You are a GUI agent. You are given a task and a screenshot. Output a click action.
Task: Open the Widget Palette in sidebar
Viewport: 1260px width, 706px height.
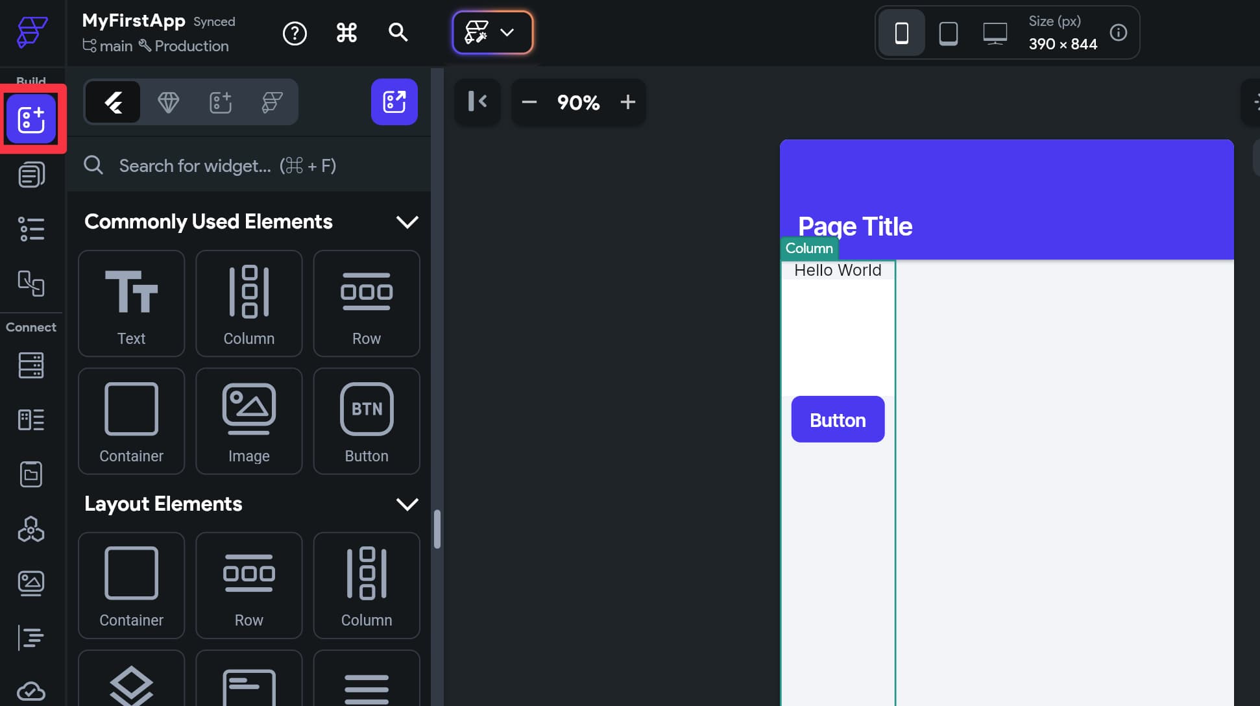[31, 119]
